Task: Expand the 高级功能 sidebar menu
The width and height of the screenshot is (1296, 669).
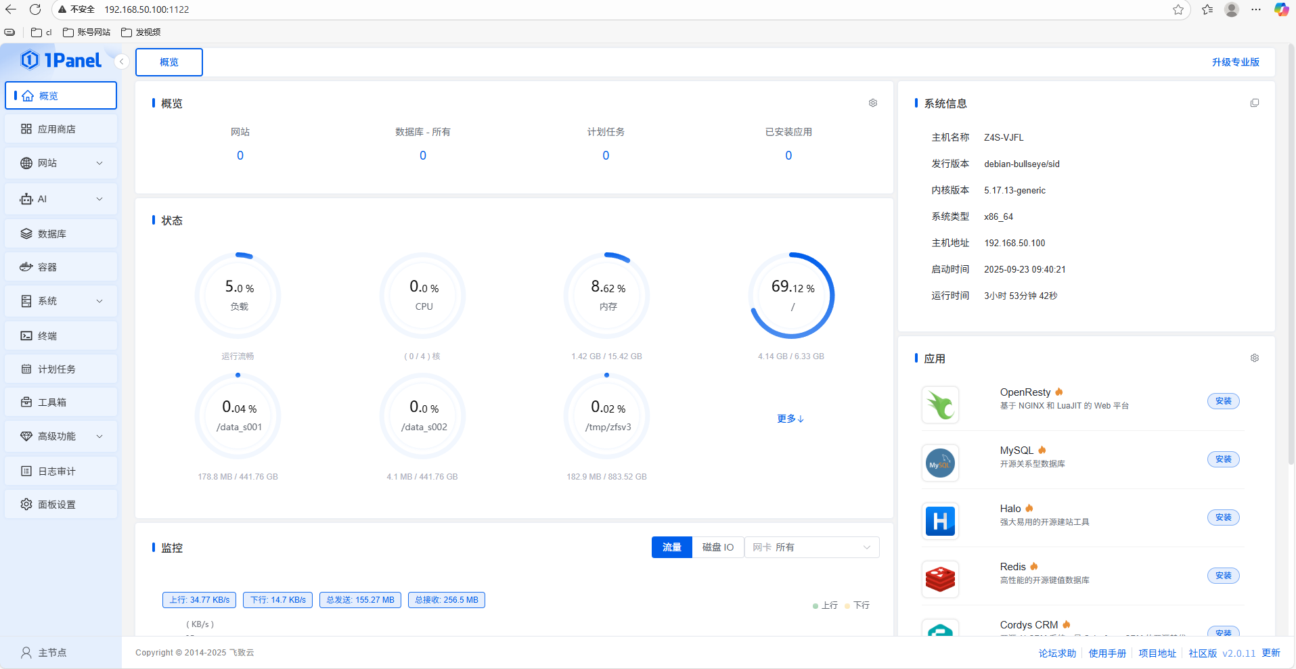Action: point(61,436)
